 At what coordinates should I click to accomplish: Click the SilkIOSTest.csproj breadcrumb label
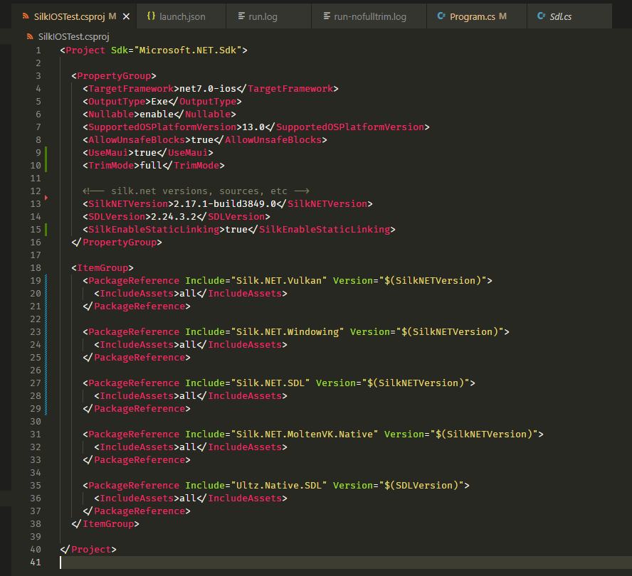tap(75, 36)
